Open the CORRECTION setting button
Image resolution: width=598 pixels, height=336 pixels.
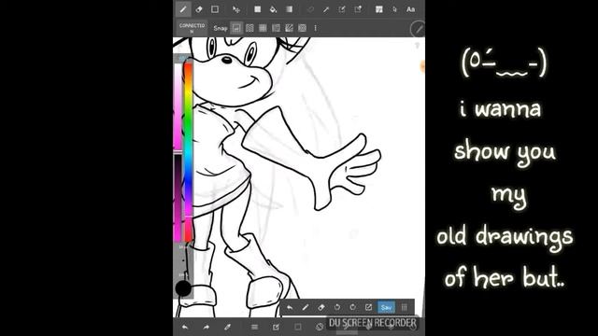[192, 28]
